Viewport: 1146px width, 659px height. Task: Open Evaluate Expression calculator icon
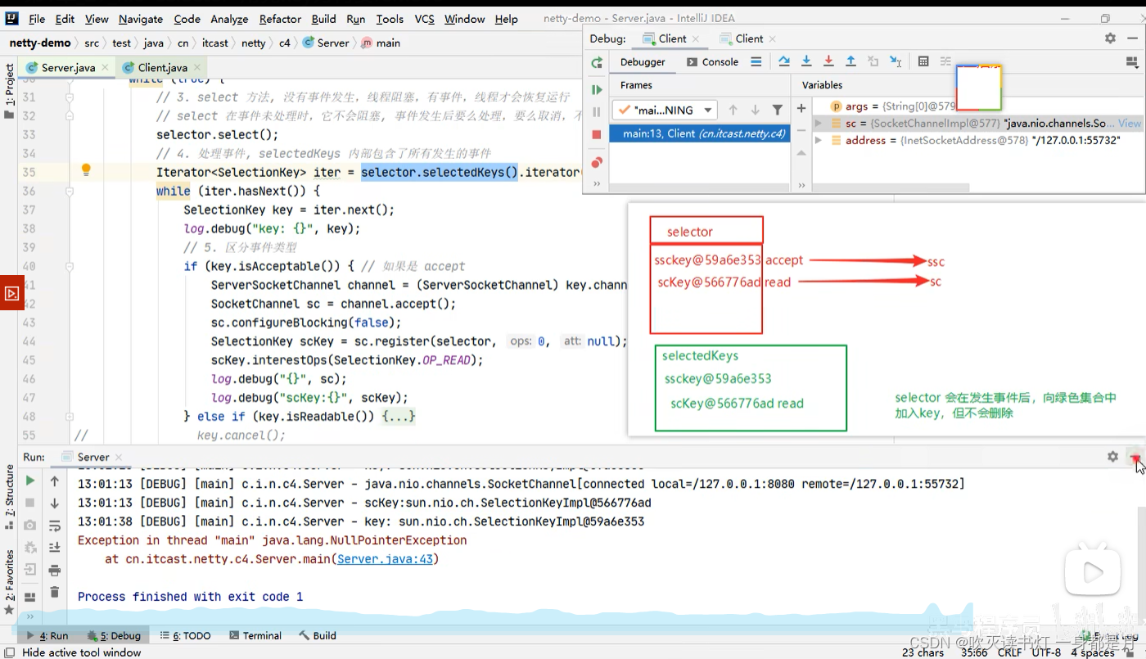coord(923,61)
